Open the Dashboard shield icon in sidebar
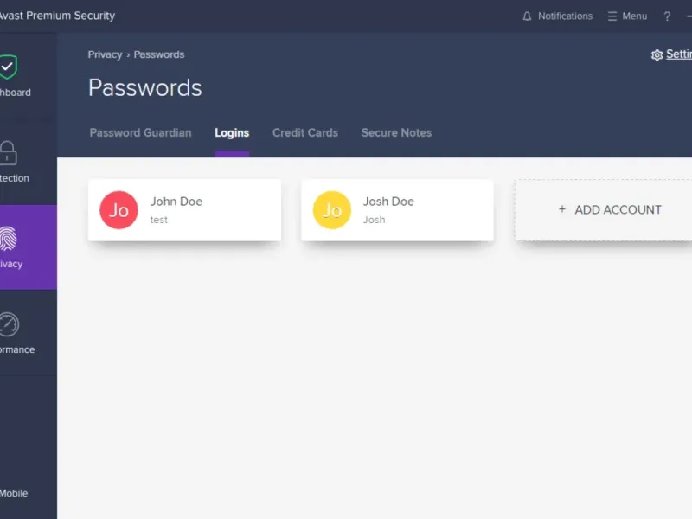This screenshot has height=519, width=692. 8,67
